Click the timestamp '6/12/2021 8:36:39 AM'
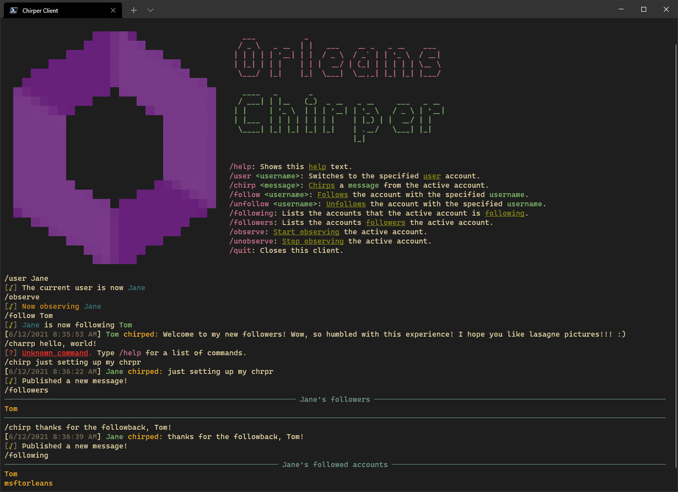 [x=53, y=437]
